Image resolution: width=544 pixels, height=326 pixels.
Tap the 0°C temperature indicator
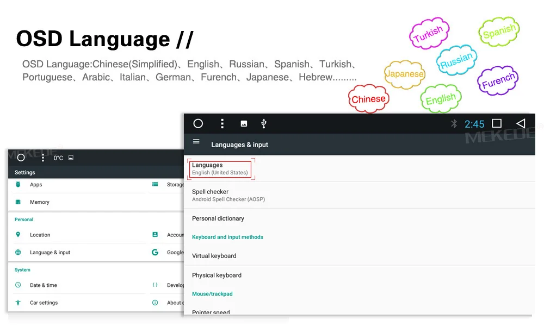click(x=58, y=158)
